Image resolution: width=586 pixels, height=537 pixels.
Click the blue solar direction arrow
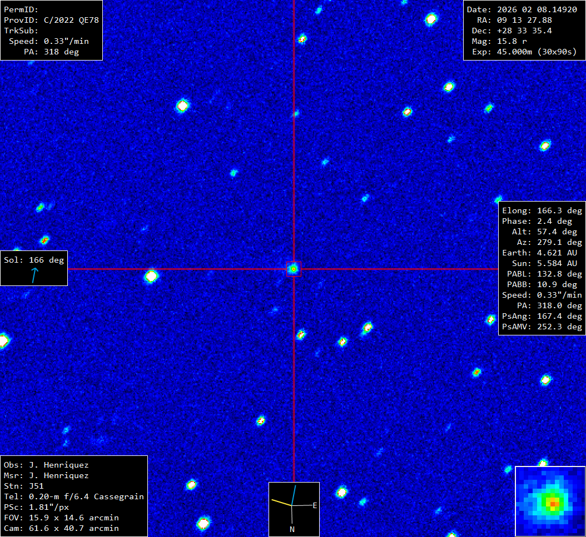[x=35, y=275]
